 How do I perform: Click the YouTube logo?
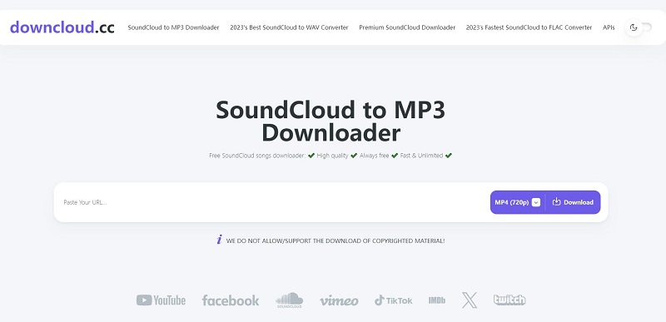[161, 300]
